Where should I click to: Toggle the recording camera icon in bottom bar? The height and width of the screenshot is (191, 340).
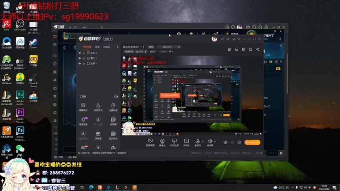(226, 142)
